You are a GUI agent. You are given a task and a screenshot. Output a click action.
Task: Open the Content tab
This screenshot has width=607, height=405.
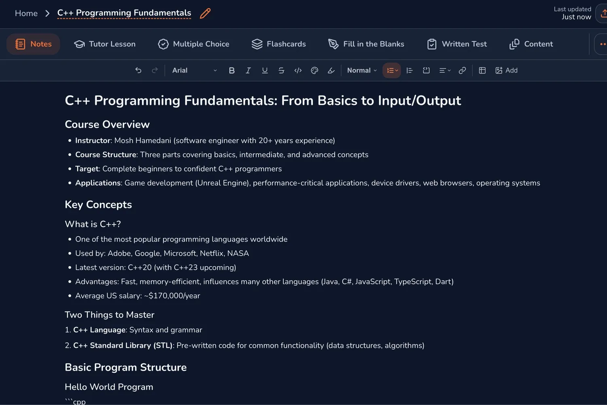[x=531, y=44]
